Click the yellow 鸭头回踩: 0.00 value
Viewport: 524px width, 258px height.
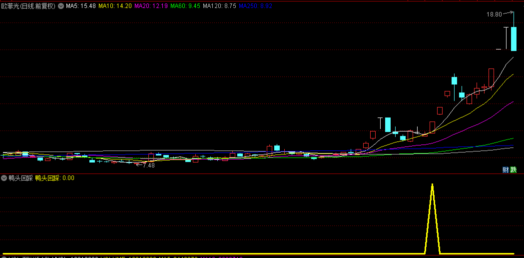click(x=54, y=178)
